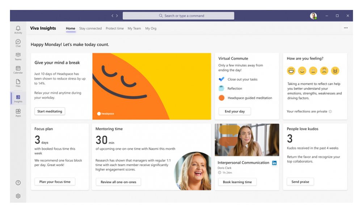
Task: Open the Settings gear icon
Action: [18, 196]
